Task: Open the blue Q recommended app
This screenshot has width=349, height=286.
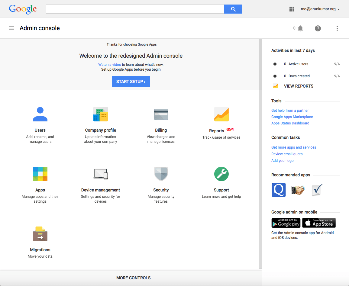Action: tap(278, 190)
